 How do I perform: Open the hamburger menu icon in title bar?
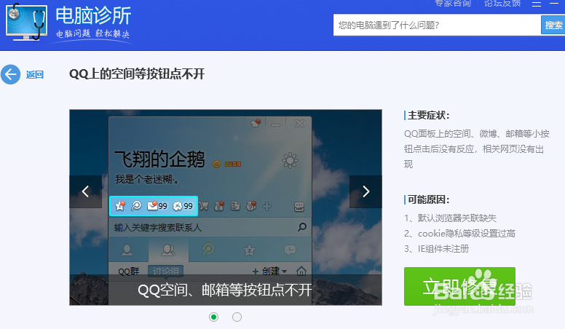point(537,4)
